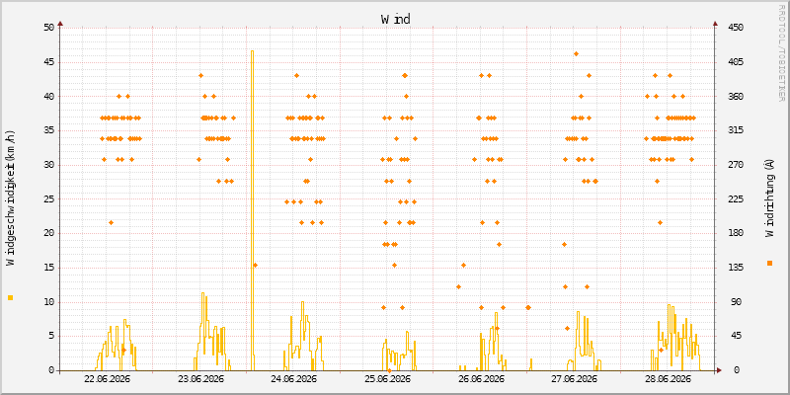The width and height of the screenshot is (790, 395).
Task: Click the 23.06.2026 date label
Action: pyautogui.click(x=201, y=379)
